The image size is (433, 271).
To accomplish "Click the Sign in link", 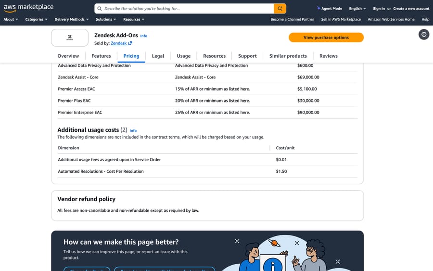I will point(379,9).
